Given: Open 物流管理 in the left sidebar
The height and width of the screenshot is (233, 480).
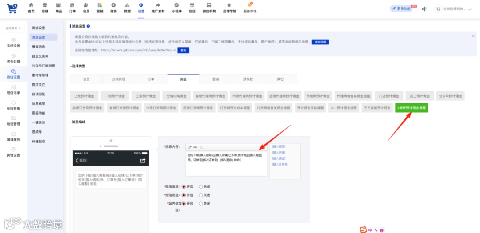Looking at the screenshot, I should pyautogui.click(x=13, y=121).
